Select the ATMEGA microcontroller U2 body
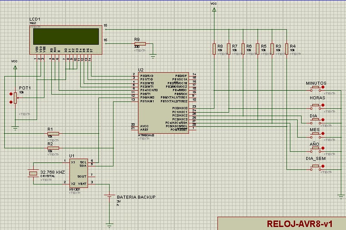The width and height of the screenshot is (346, 230). 163,103
